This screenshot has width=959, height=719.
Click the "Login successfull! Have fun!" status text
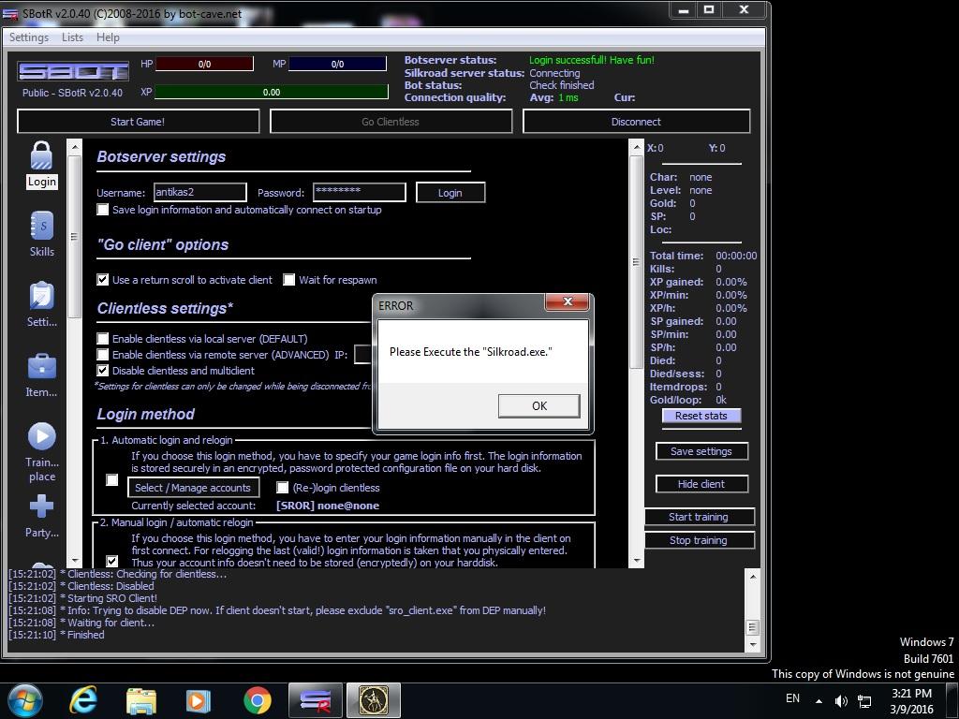tap(592, 60)
